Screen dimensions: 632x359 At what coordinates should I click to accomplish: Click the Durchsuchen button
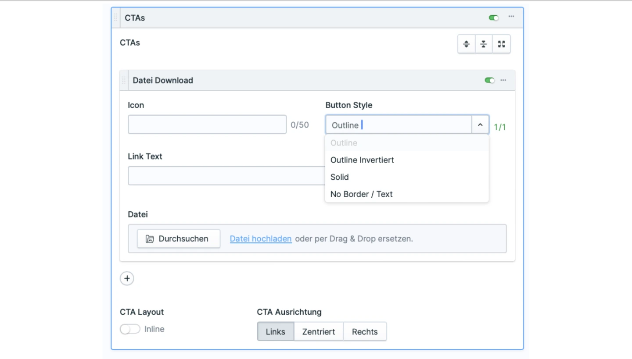tap(178, 239)
